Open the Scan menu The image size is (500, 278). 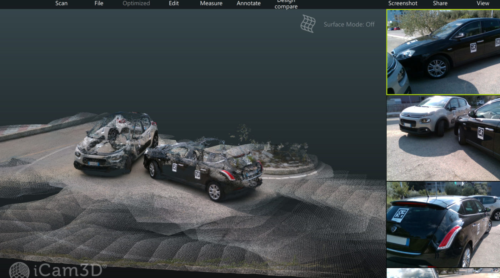(61, 3)
